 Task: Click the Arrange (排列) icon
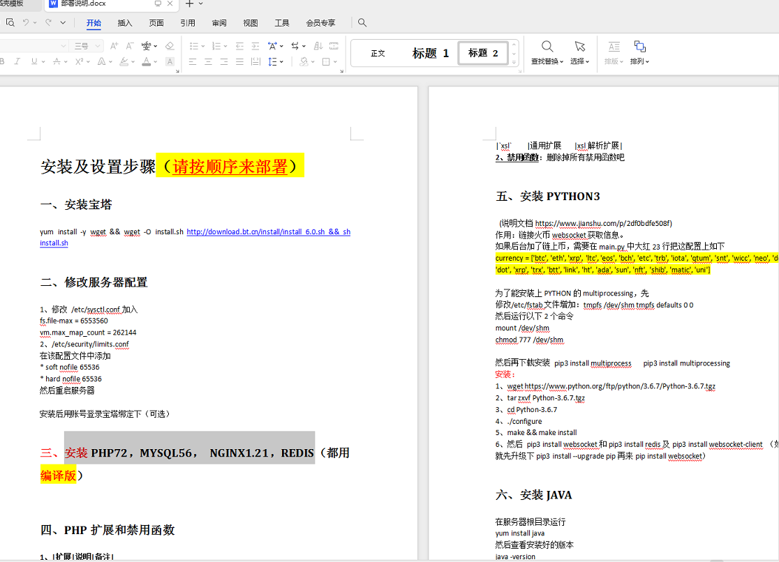pyautogui.click(x=639, y=47)
